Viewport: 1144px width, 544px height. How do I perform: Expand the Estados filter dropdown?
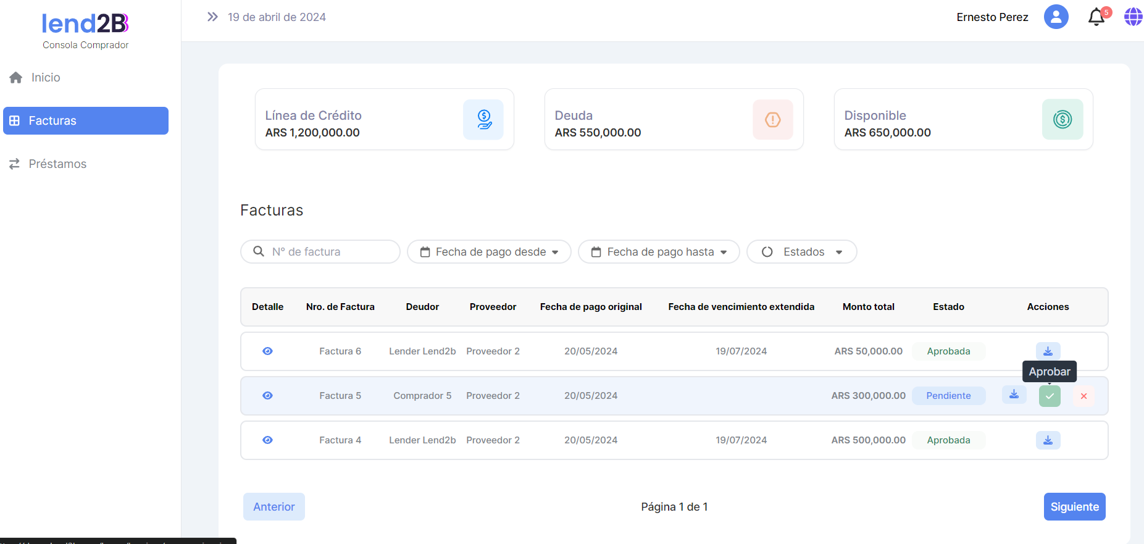pyautogui.click(x=801, y=252)
